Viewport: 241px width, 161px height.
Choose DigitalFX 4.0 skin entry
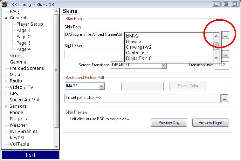[x=139, y=58]
